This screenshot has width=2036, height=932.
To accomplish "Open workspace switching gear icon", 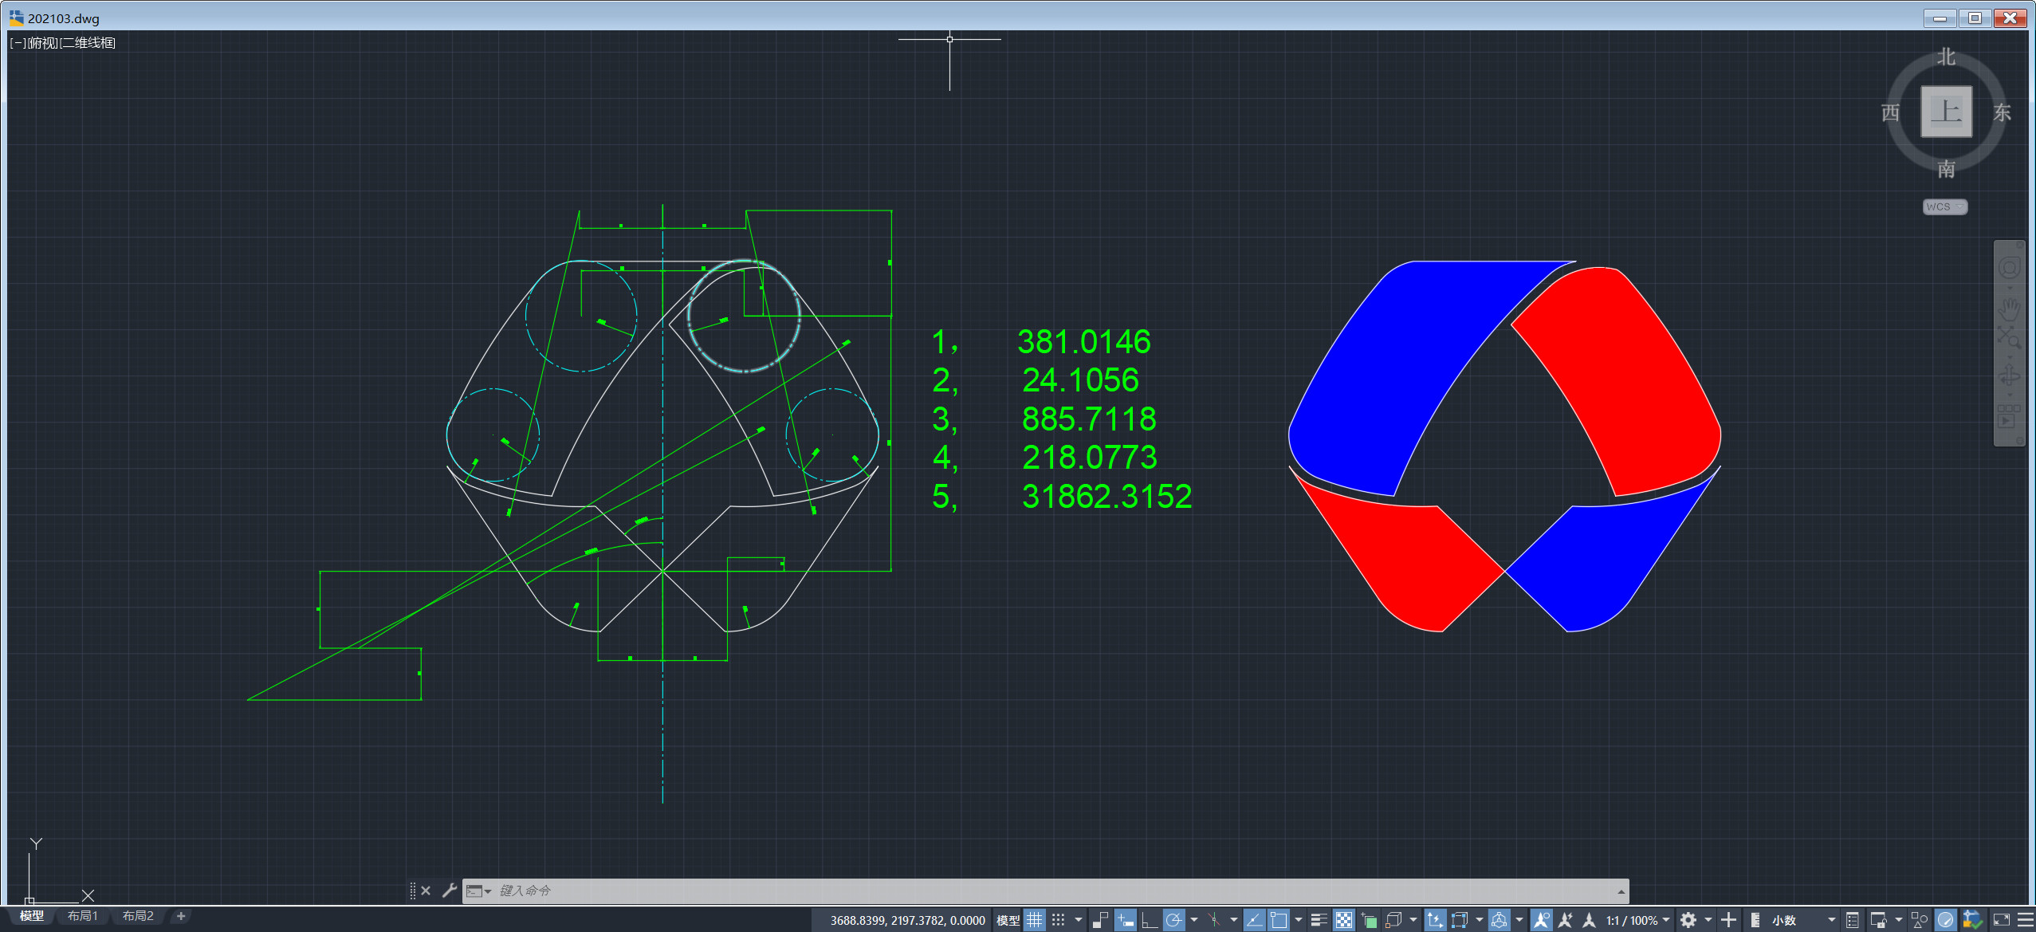I will click(x=1688, y=920).
